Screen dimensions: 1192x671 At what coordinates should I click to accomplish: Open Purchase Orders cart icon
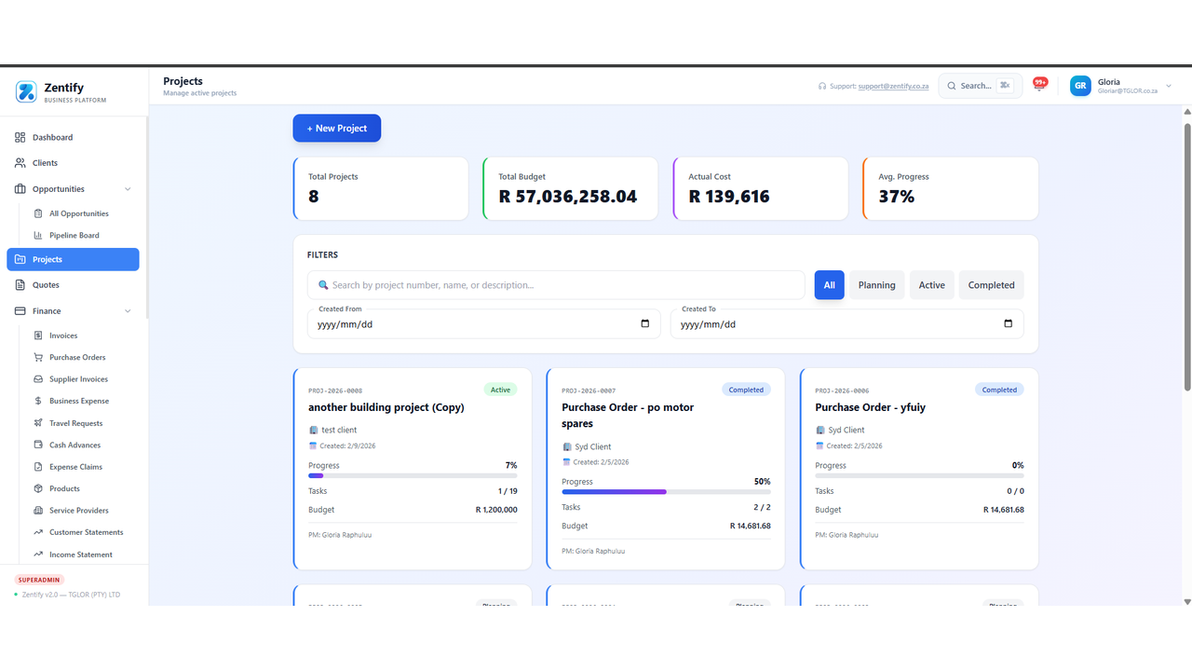click(x=38, y=357)
